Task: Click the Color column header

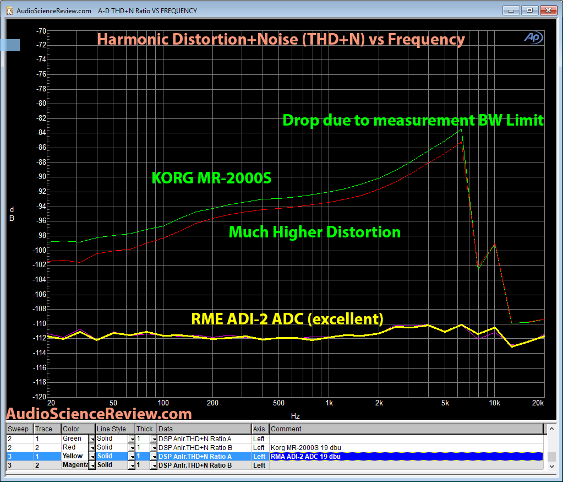Action: 78,429
